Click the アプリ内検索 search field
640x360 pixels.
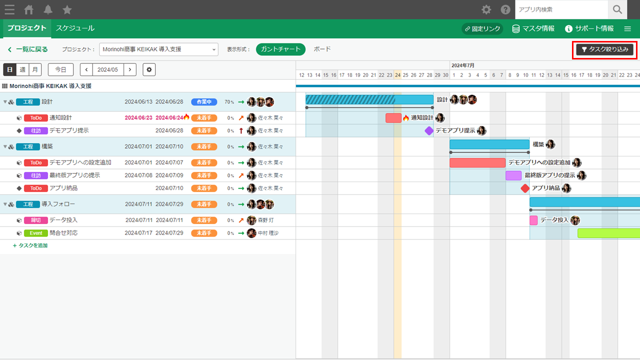click(x=561, y=9)
